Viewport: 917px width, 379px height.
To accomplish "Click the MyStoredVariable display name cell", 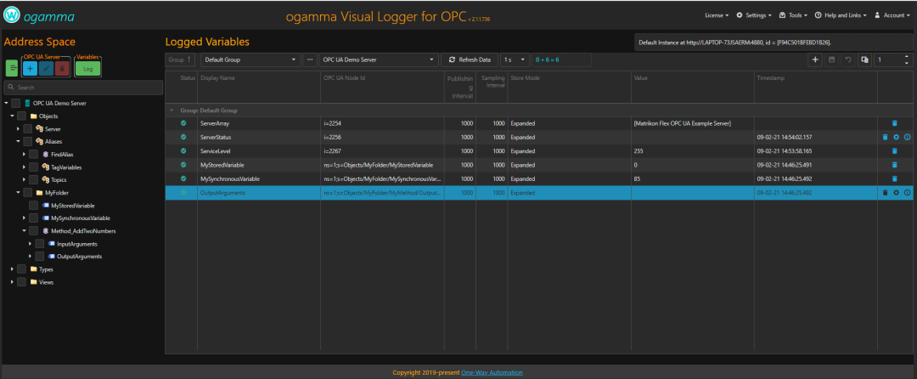I will coord(259,165).
